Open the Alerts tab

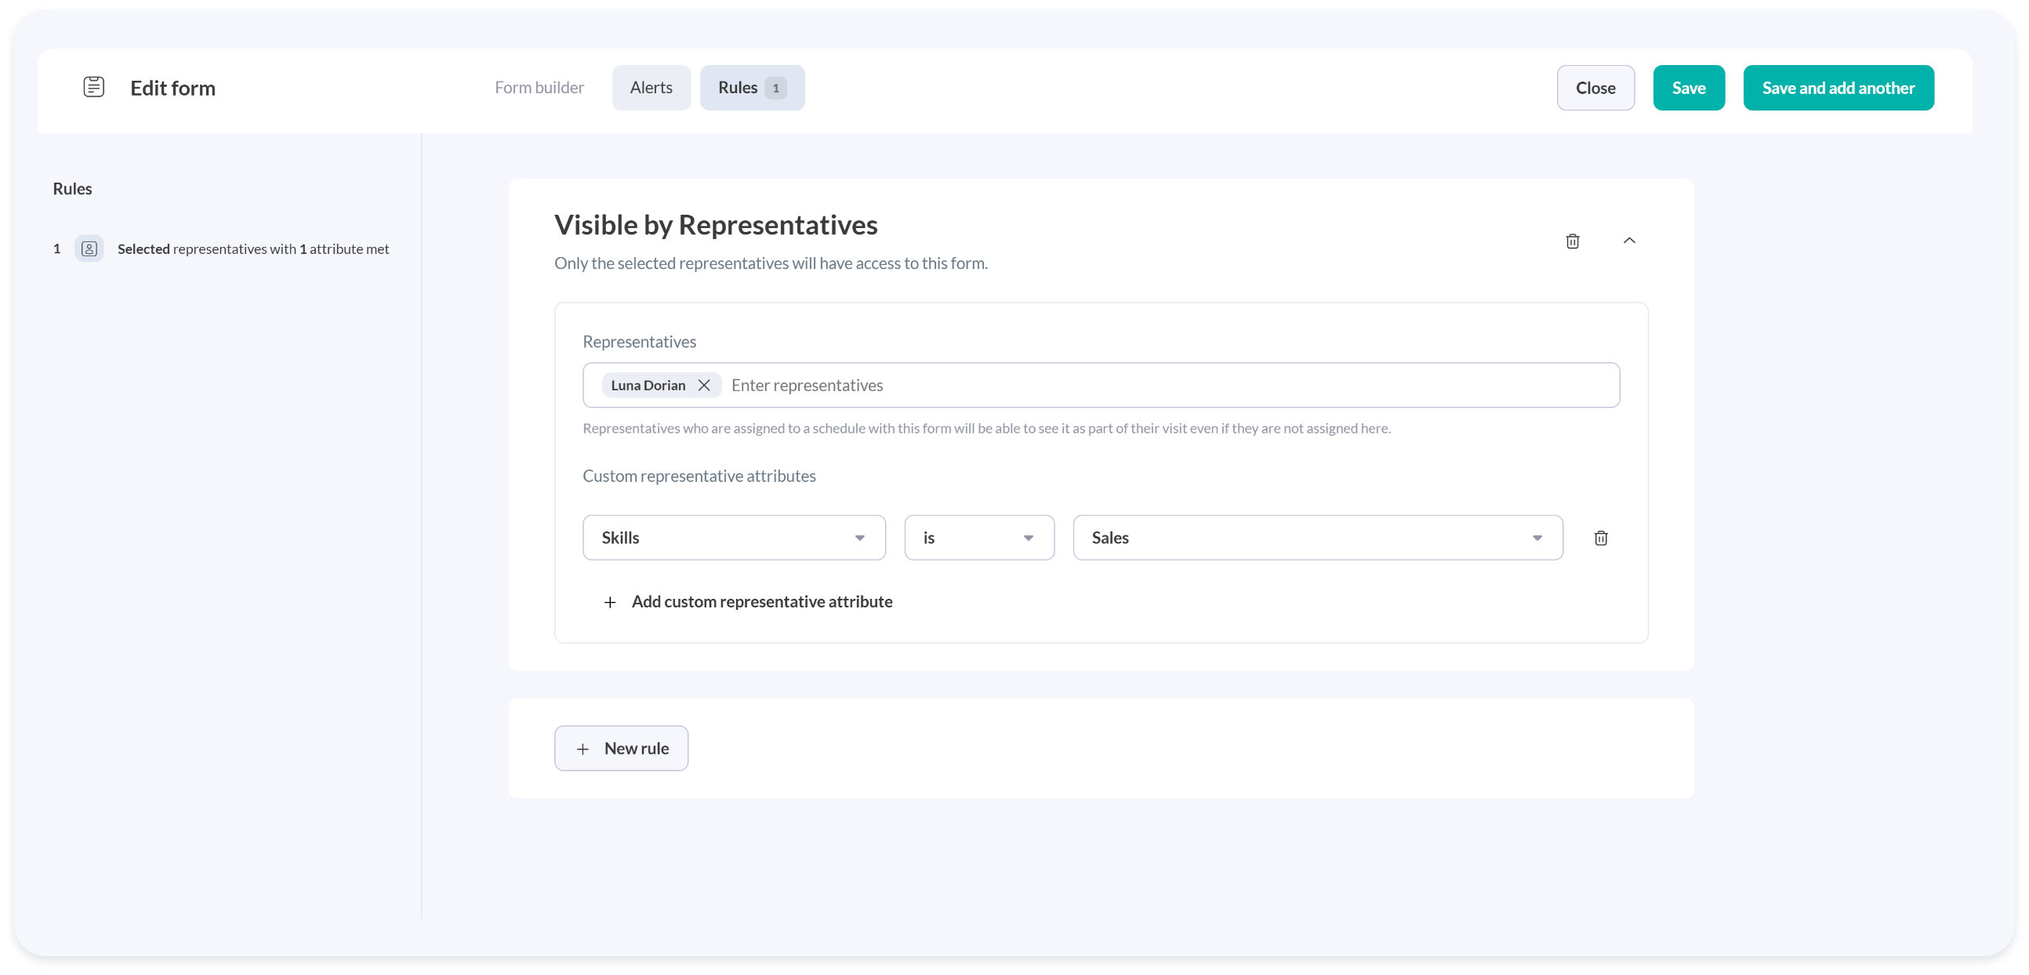tap(651, 88)
